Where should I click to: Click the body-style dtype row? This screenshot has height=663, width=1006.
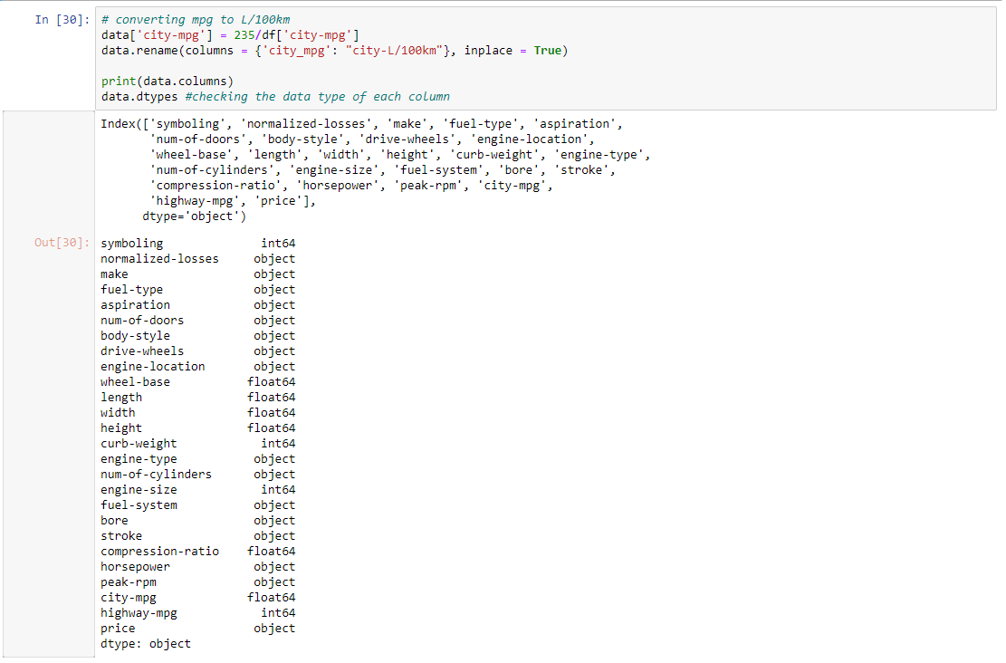(197, 336)
